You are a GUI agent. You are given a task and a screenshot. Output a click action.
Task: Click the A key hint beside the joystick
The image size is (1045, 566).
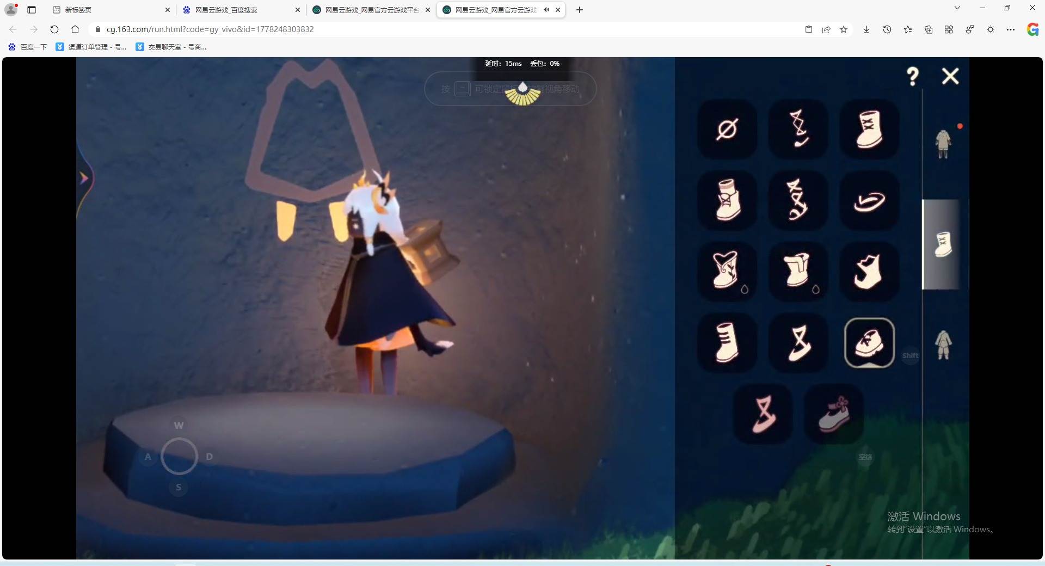[147, 457]
